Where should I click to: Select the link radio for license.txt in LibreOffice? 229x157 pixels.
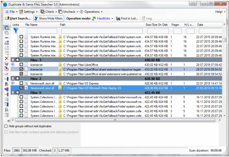tap(13, 64)
